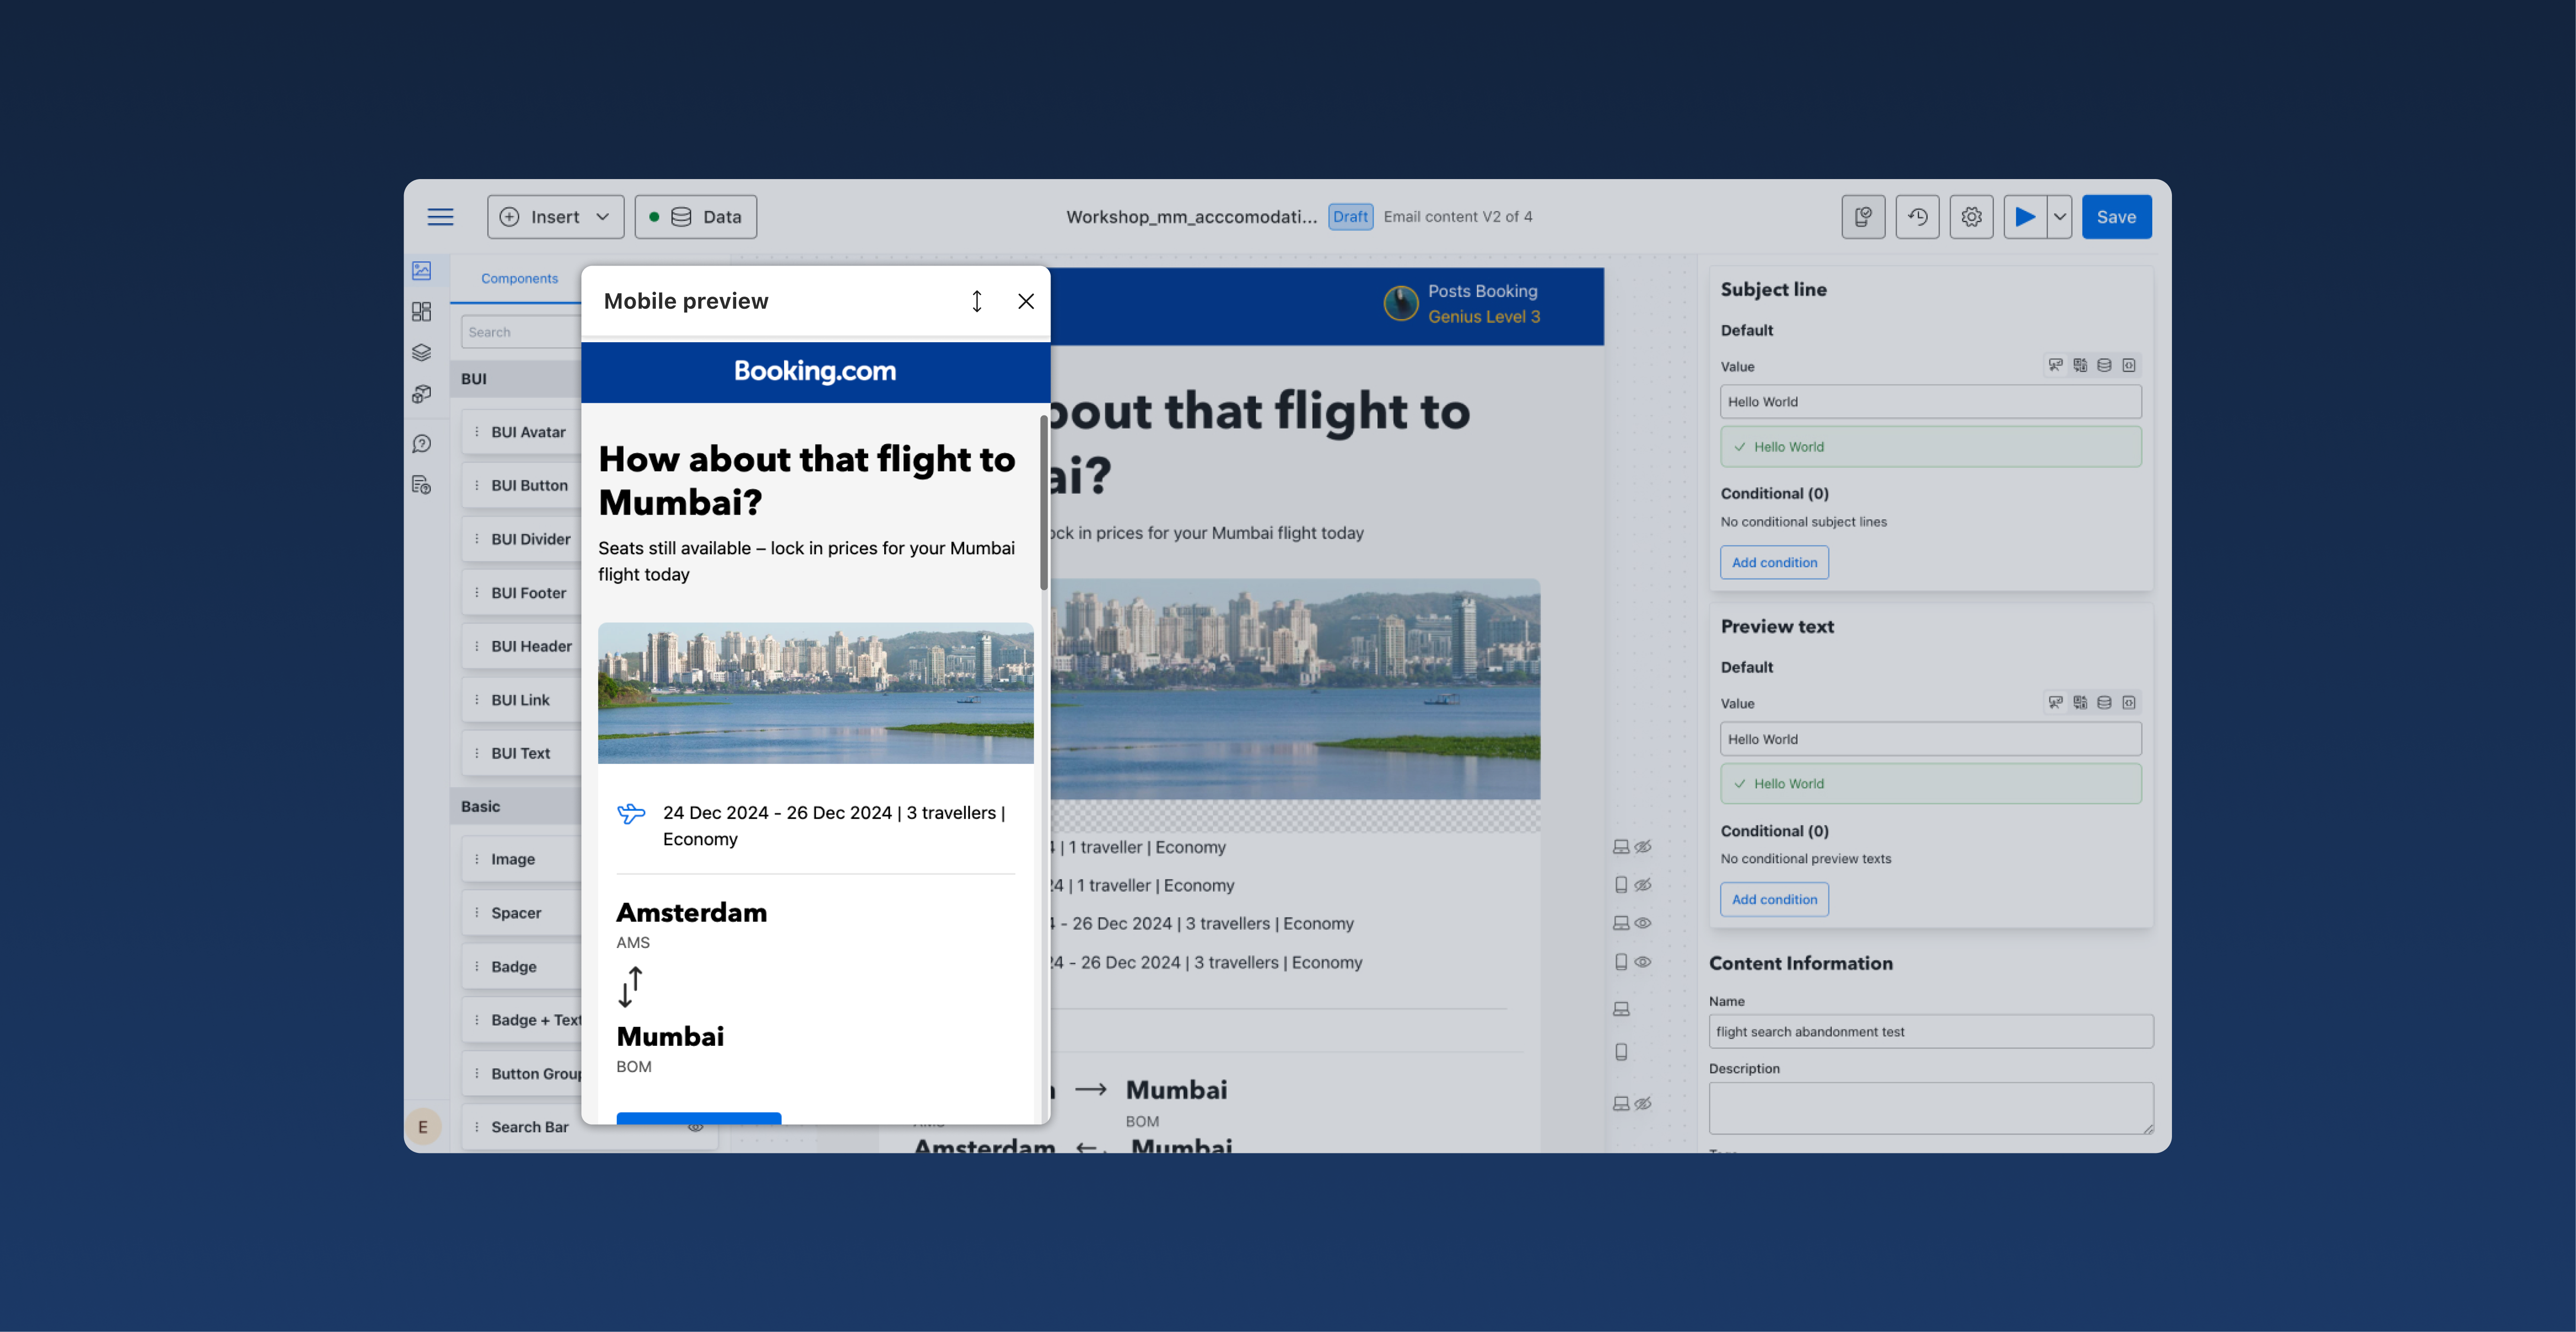2576x1332 pixels.
Task: Click the Subject line personalization icon
Action: pos(2055,365)
